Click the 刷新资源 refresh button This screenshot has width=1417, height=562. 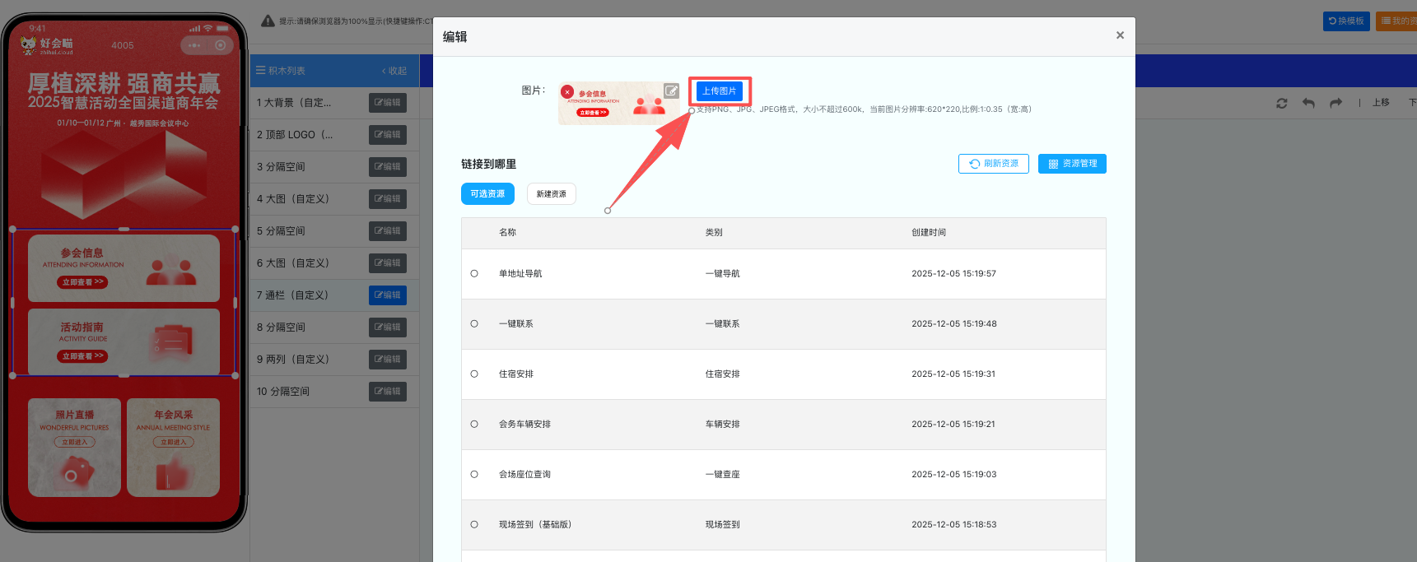[x=993, y=164]
